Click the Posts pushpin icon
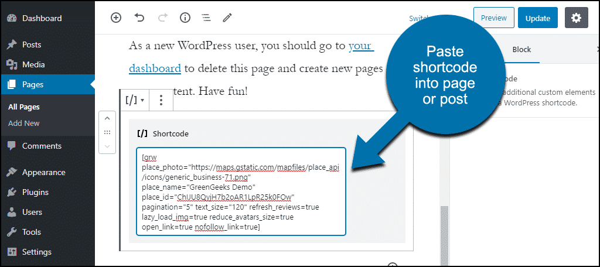The image size is (600, 267). 12,44
